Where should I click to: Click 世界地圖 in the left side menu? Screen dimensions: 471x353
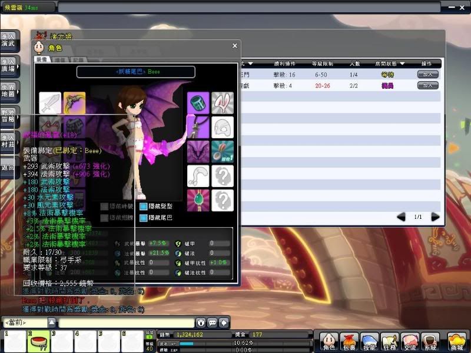click(x=8, y=89)
